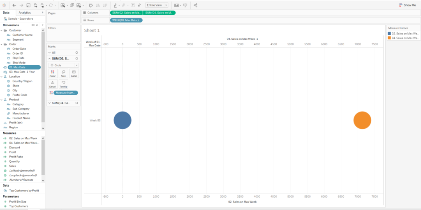Viewport: 421px width, 210px height.
Task: Click the Run Update refresh icon
Action: pos(51,5)
